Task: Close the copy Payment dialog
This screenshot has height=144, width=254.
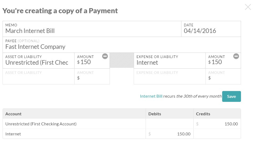Action: tap(248, 7)
